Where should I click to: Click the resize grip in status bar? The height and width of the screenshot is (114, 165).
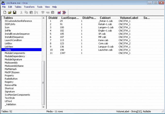pyautogui.click(x=163, y=111)
